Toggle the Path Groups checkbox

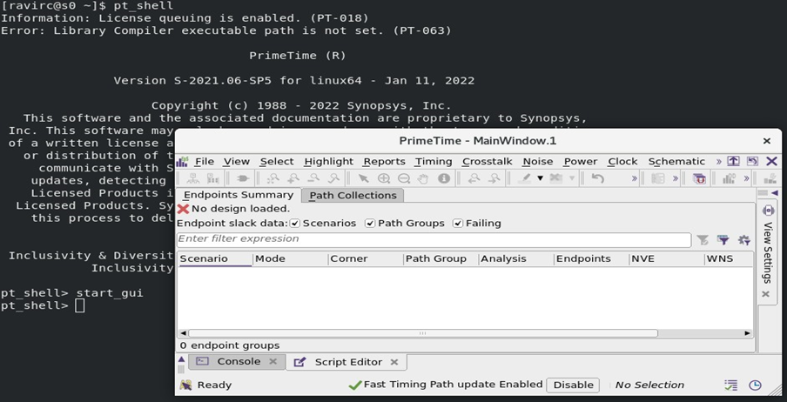(x=370, y=224)
